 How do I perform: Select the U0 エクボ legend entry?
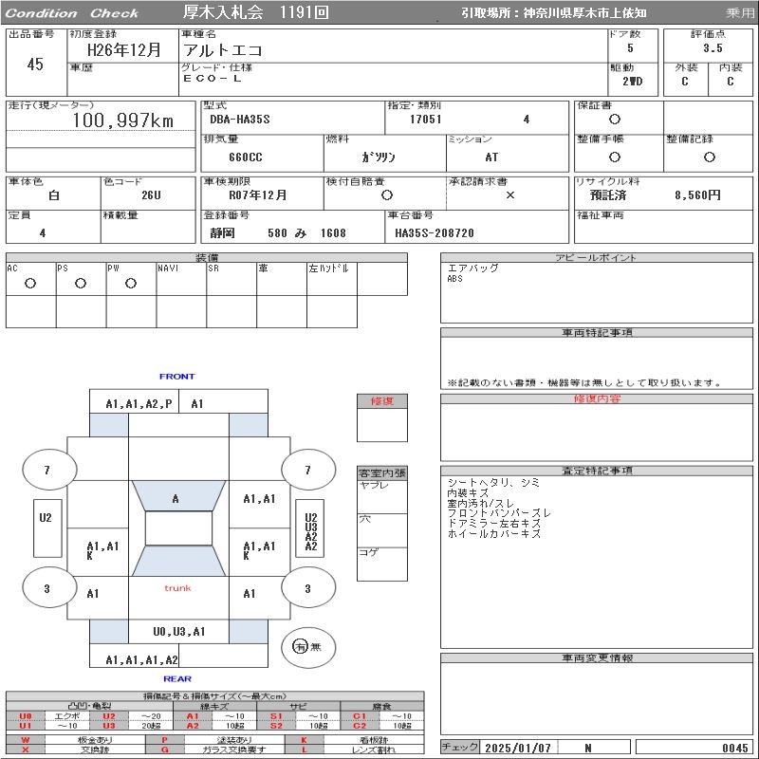pyautogui.click(x=47, y=716)
